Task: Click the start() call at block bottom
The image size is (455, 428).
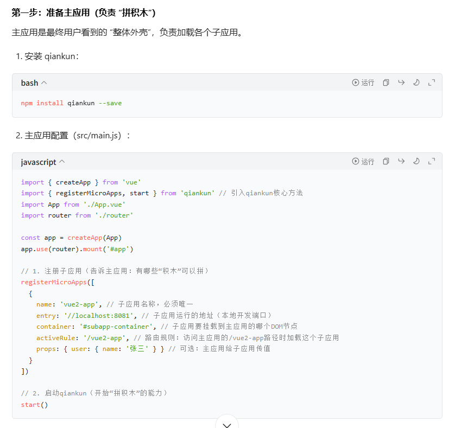Action: [x=34, y=404]
